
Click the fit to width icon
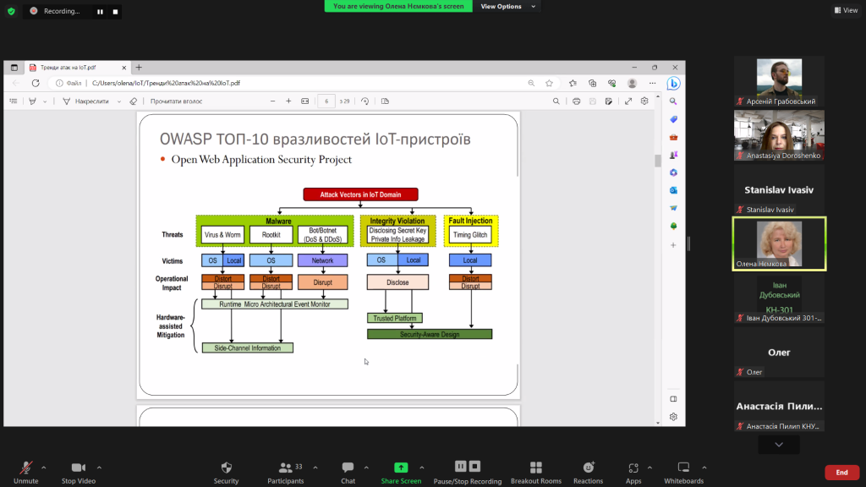(304, 101)
